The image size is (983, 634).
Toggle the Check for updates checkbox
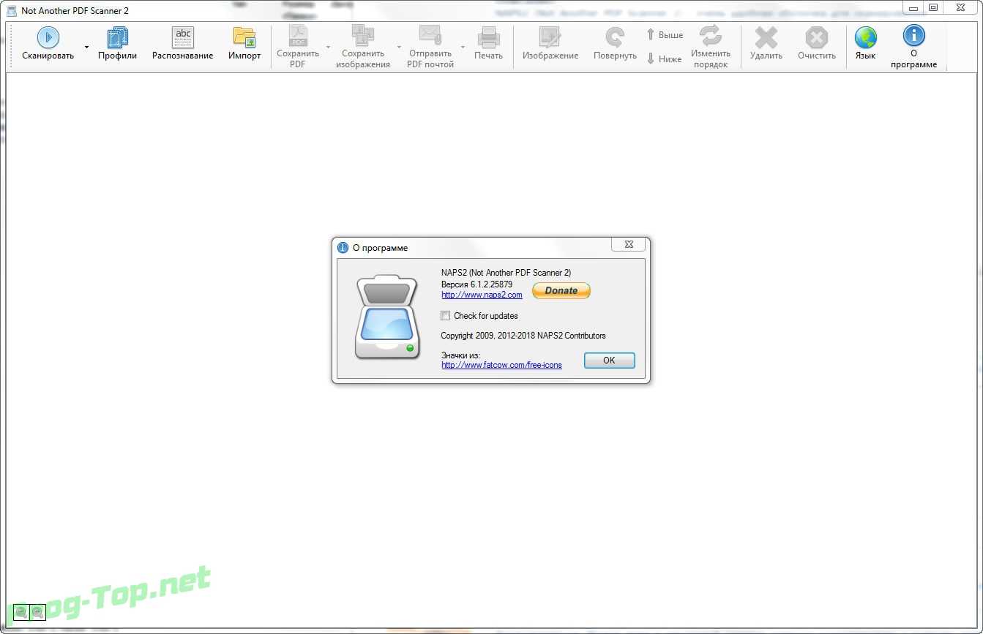click(x=446, y=316)
